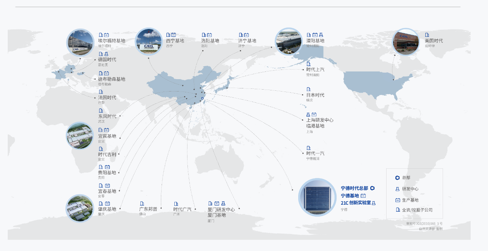The height and width of the screenshot is (251, 488).
Task: Click the battery icon above 肇庆基地
Action: click(107, 204)
